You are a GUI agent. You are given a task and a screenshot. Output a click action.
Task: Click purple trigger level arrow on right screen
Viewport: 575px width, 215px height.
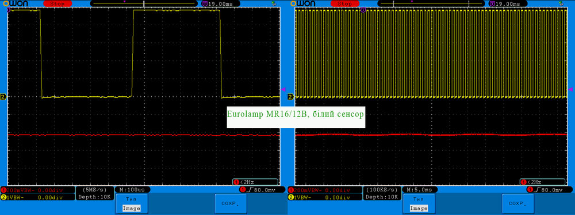click(570, 89)
